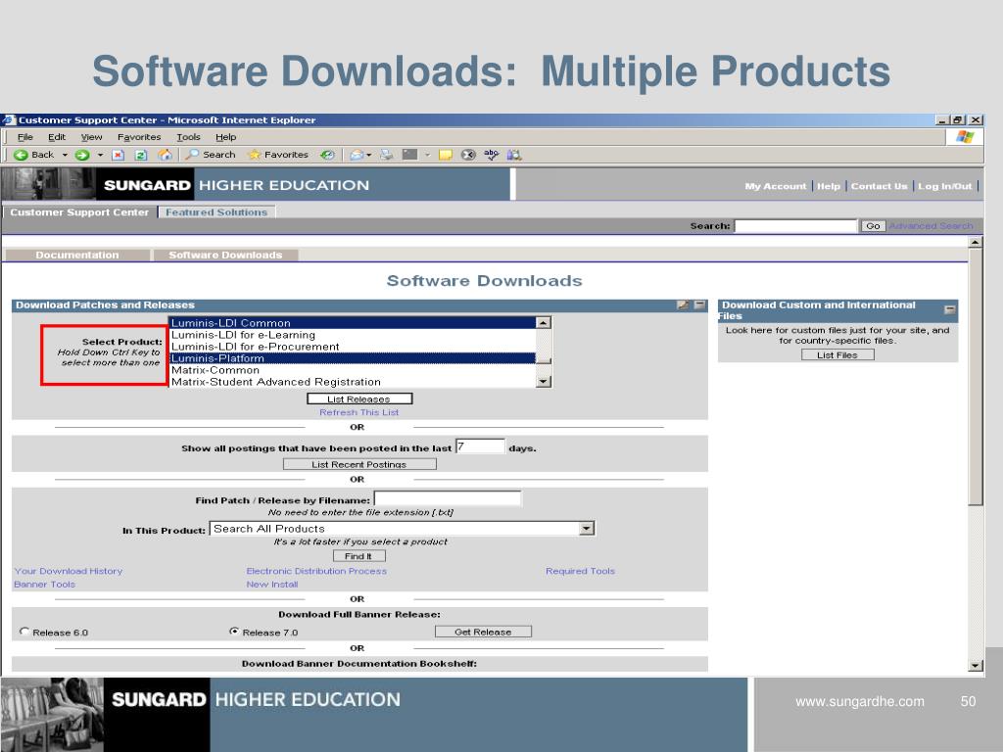Image resolution: width=1003 pixels, height=752 pixels.
Task: Edit the Download Patches and Releases panel
Action: pyautogui.click(x=683, y=305)
